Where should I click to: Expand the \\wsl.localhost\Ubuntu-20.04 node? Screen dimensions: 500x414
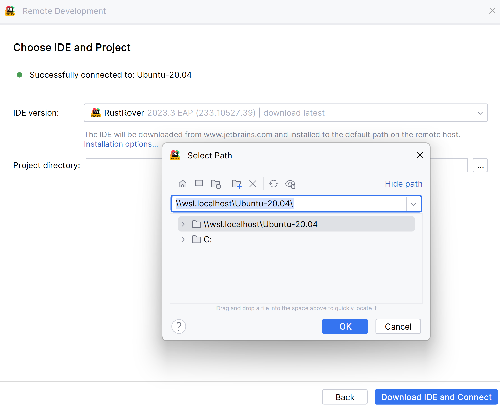[x=183, y=224]
